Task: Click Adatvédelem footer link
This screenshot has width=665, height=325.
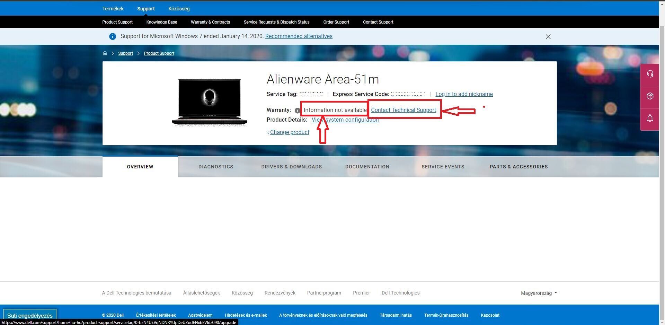Action: pos(200,315)
